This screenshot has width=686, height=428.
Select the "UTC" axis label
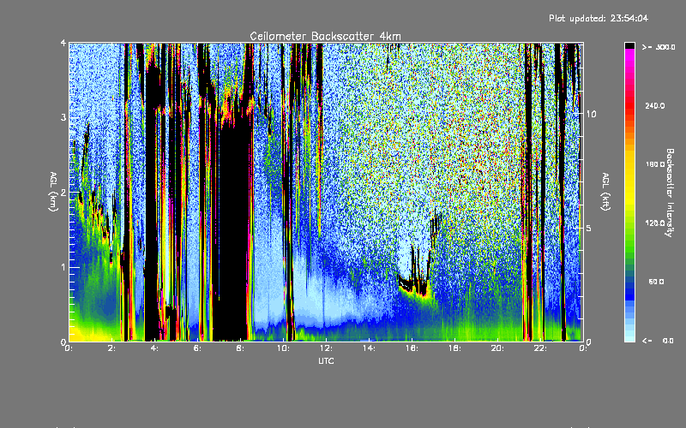[327, 360]
